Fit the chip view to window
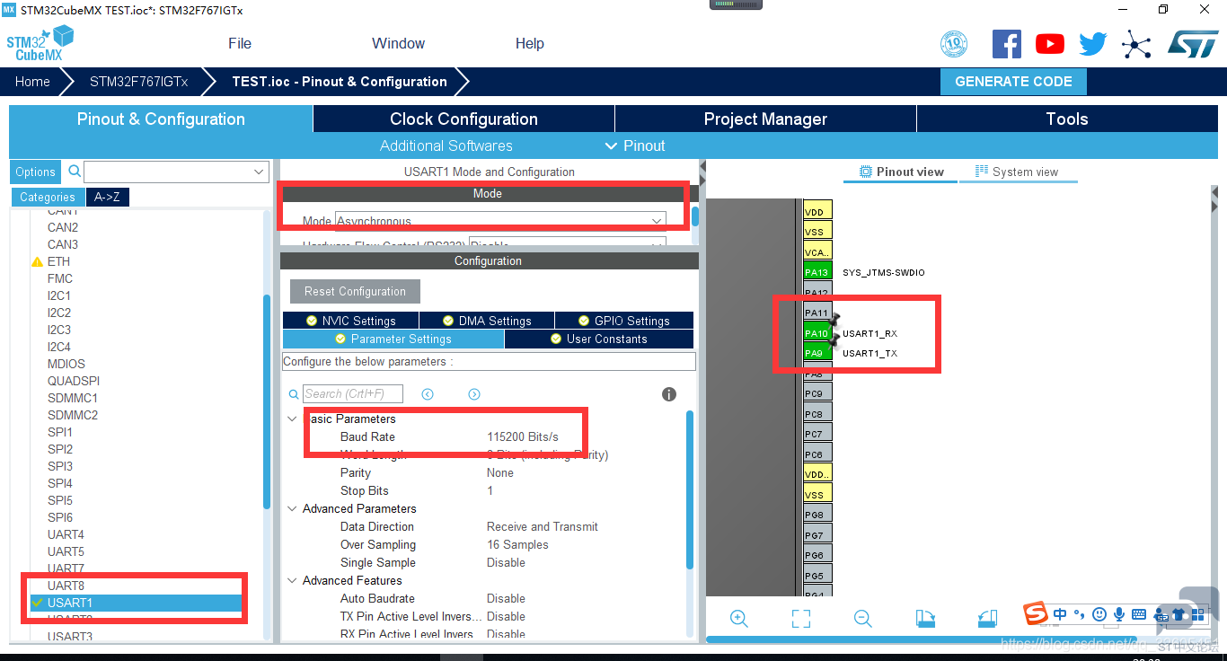 pyautogui.click(x=801, y=618)
